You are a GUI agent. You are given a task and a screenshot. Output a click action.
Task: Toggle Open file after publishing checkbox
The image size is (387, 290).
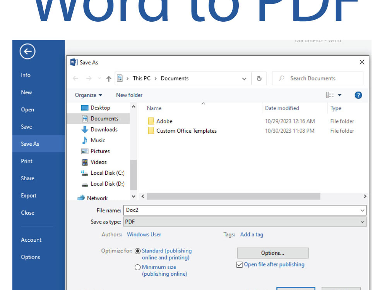click(240, 264)
